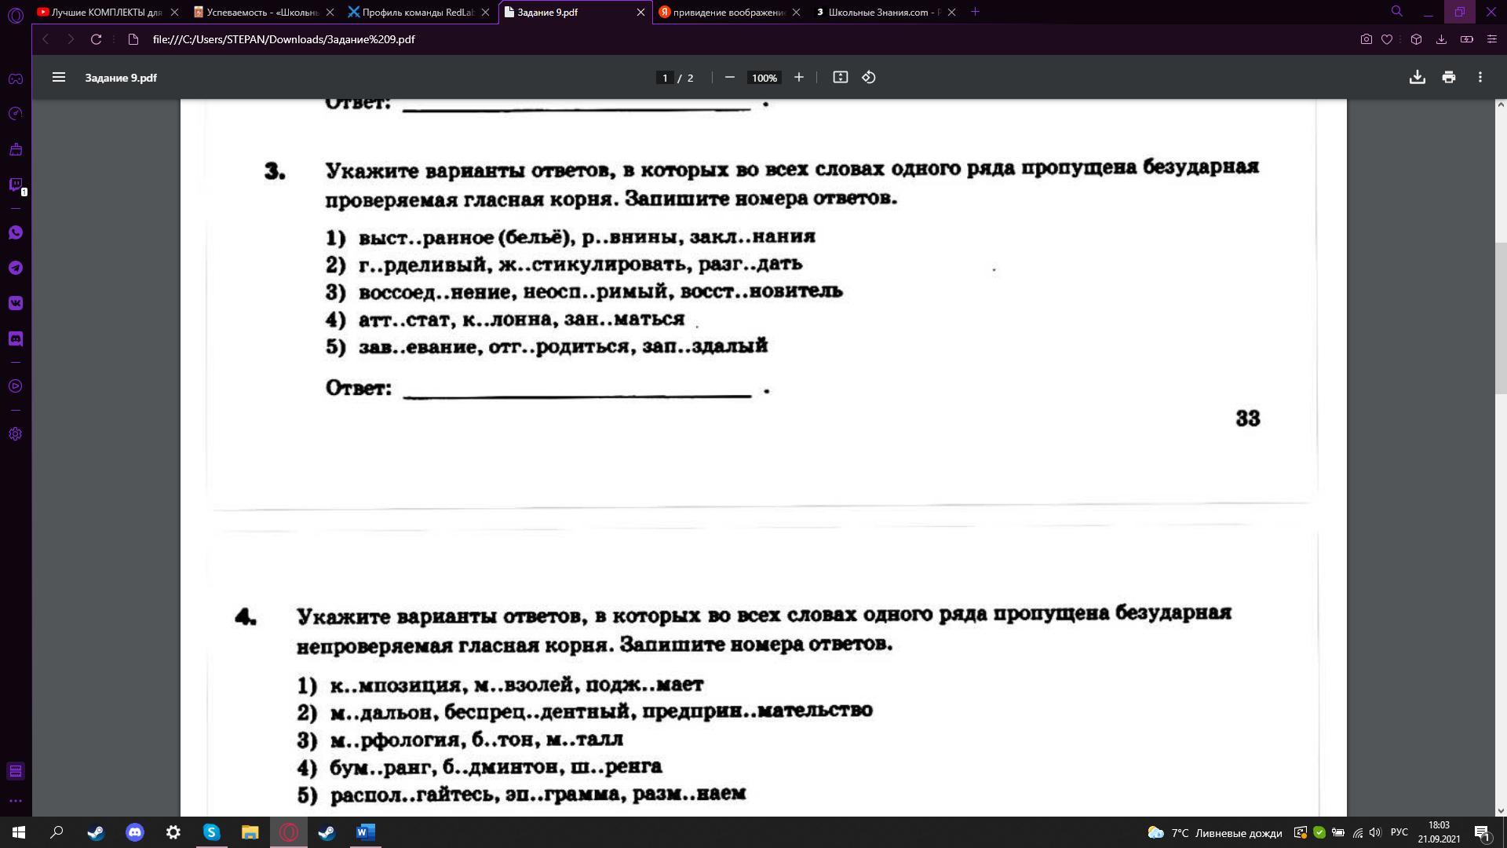The width and height of the screenshot is (1507, 848).
Task: Open the Easy Setup menu icon
Action: [x=1492, y=39]
